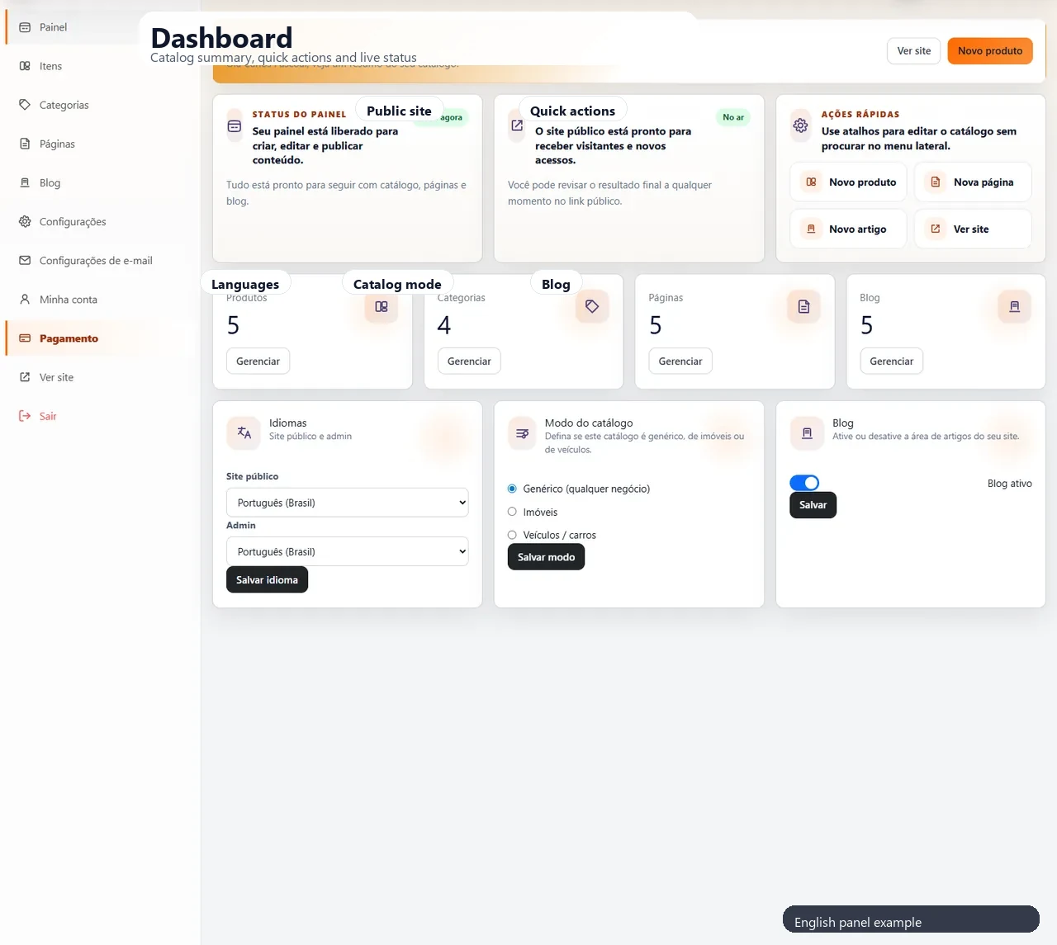Click the orange Novo produto header button
Screen dimensions: 1057x945
[990, 50]
